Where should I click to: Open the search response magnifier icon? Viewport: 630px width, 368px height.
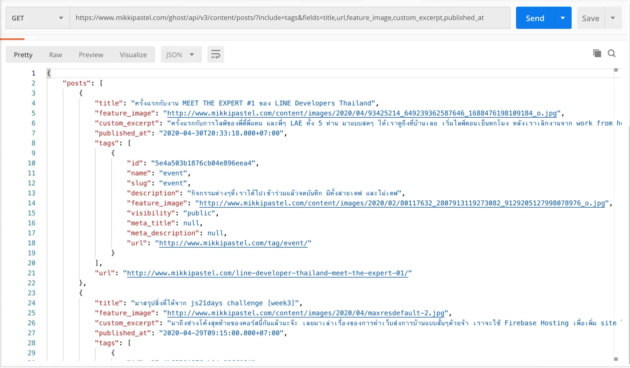click(x=612, y=53)
